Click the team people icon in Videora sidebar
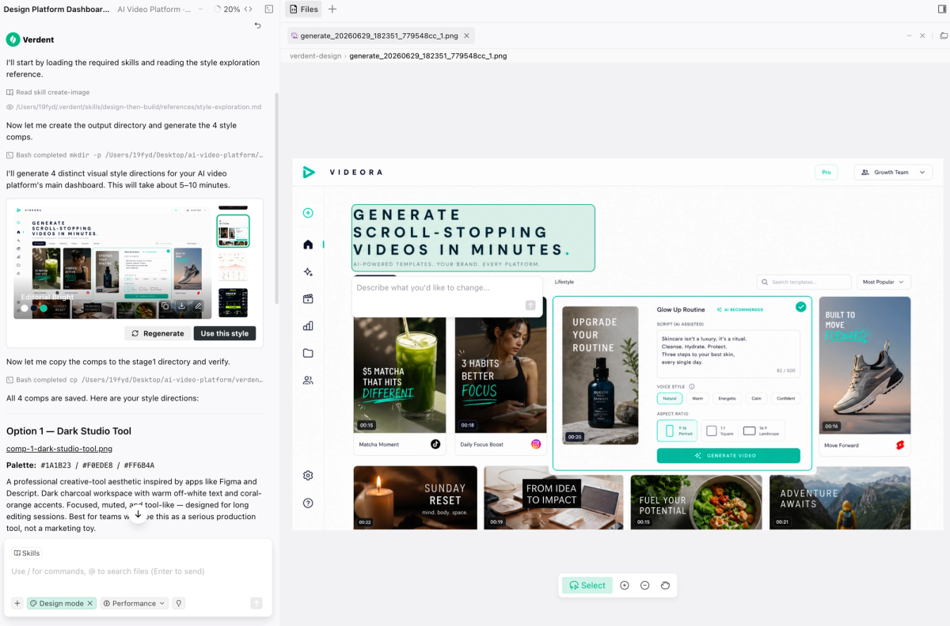This screenshot has width=950, height=626. 308,381
